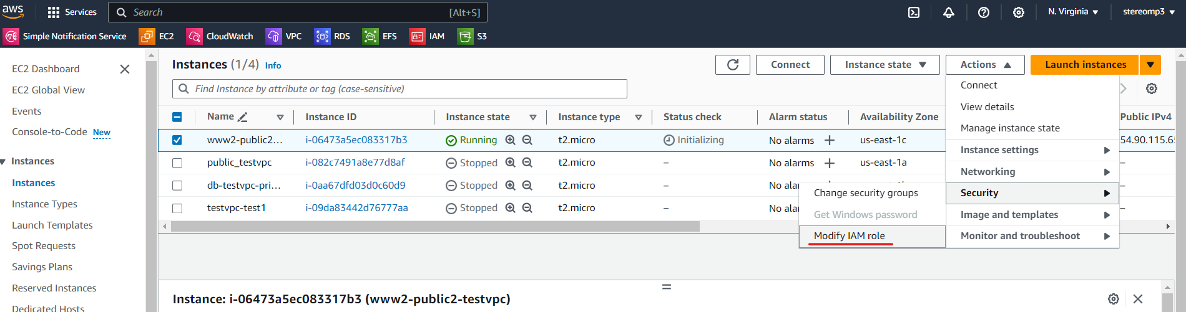
Task: Go to EC2 Dashboard in sidebar
Action: 46,69
